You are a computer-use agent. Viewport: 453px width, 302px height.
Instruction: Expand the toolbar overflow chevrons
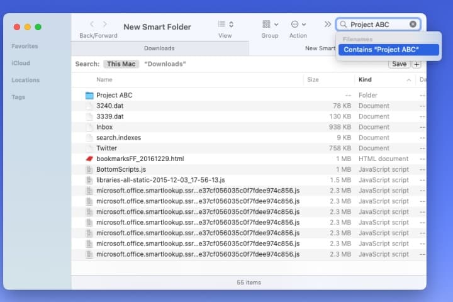coord(327,25)
